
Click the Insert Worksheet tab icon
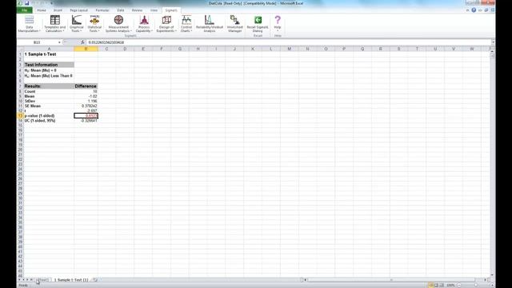(x=95, y=280)
